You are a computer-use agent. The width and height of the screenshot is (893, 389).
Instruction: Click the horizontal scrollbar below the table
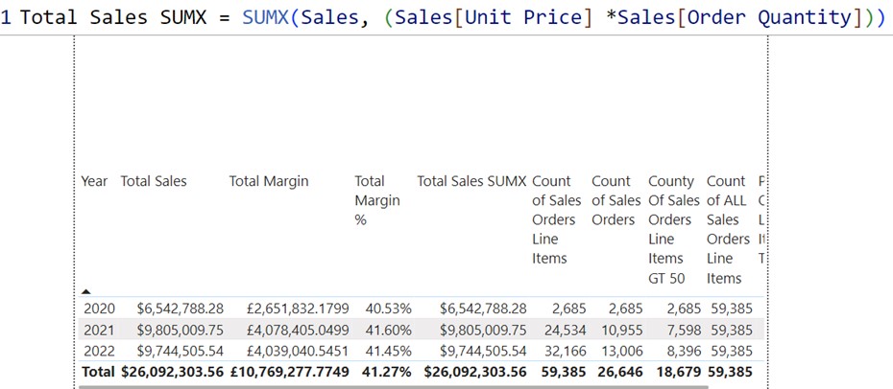(384, 386)
